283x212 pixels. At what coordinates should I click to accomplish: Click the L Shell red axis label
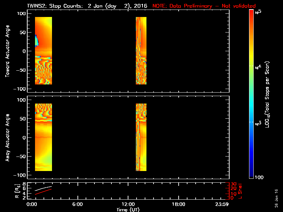click(240, 191)
